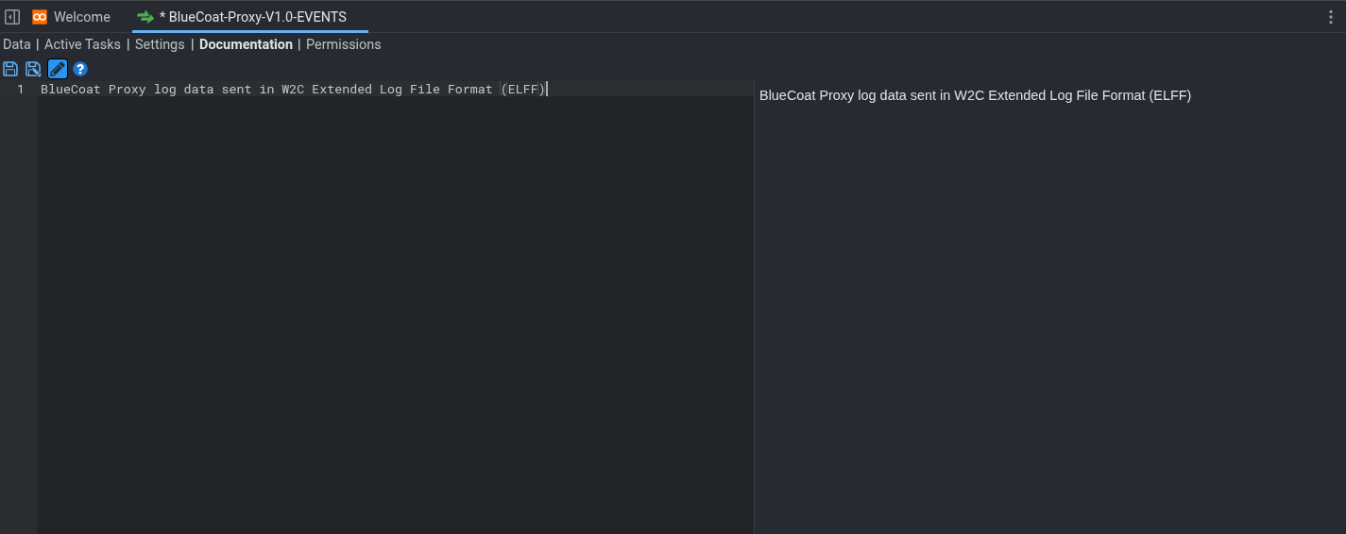1346x534 pixels.
Task: Select the BlueCoat-Proxy-V1.0-EVENTS tab
Action: [250, 17]
